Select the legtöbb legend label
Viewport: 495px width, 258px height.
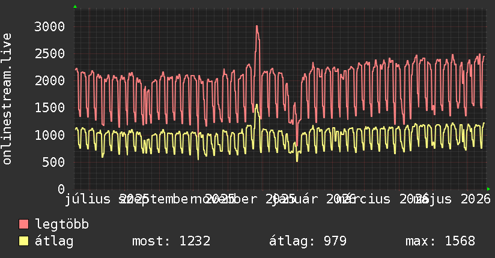[x=61, y=224]
